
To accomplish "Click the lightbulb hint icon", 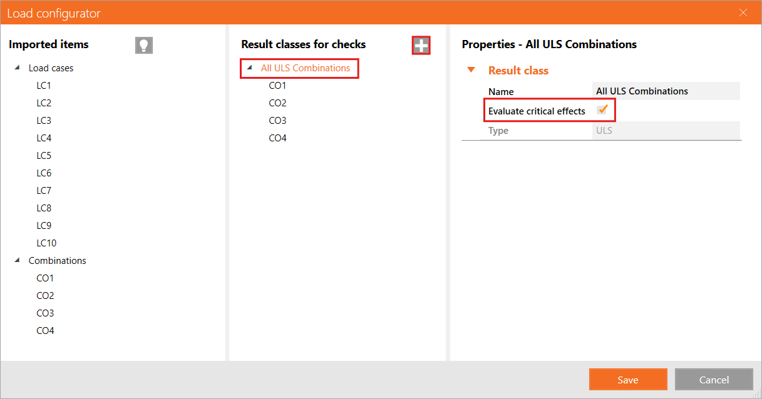I will coord(144,45).
